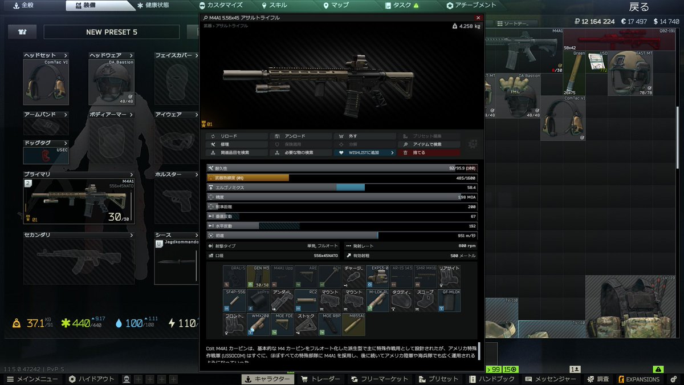Expand the ヘッドセット slot header arrow
The height and width of the screenshot is (385, 684).
(x=66, y=55)
